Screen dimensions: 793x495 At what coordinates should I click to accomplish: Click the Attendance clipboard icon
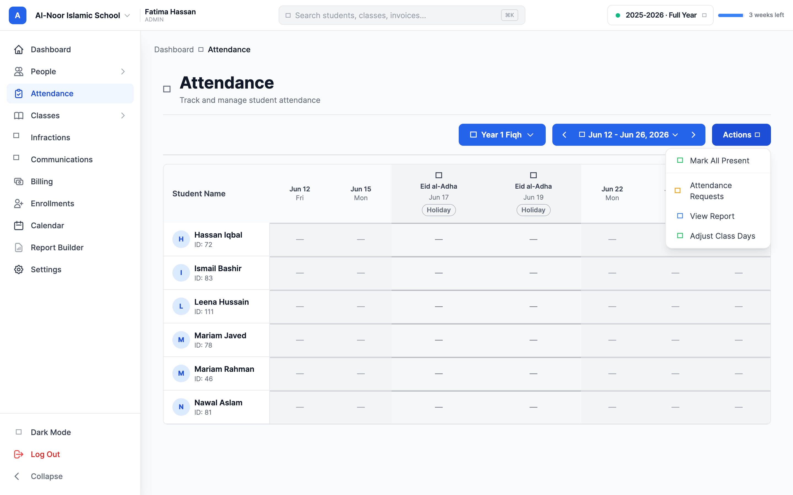point(19,93)
